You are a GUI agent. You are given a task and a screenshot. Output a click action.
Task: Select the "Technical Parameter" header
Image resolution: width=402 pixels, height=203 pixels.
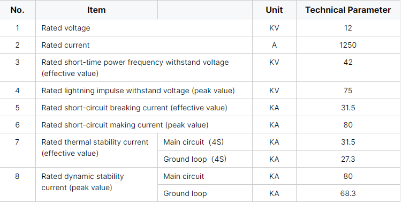pos(348,10)
